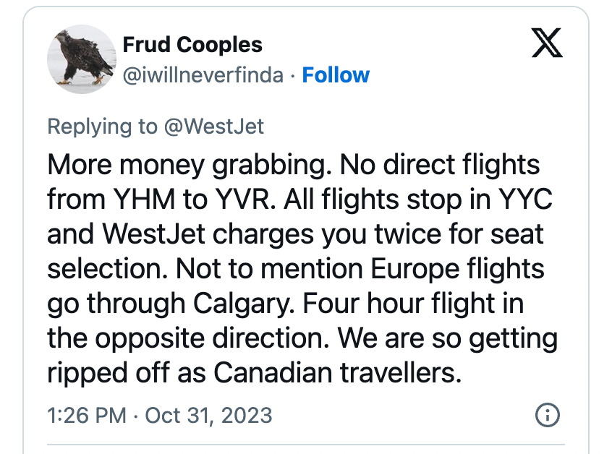Click the 1:26 PM timestamp
612x454 pixels.
pyautogui.click(x=87, y=415)
